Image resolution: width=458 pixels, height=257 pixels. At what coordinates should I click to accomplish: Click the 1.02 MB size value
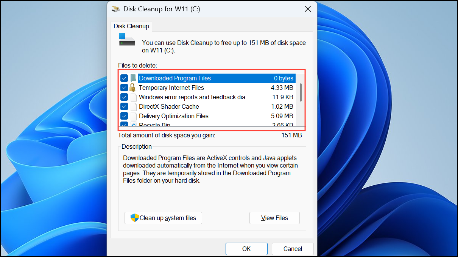tap(282, 106)
